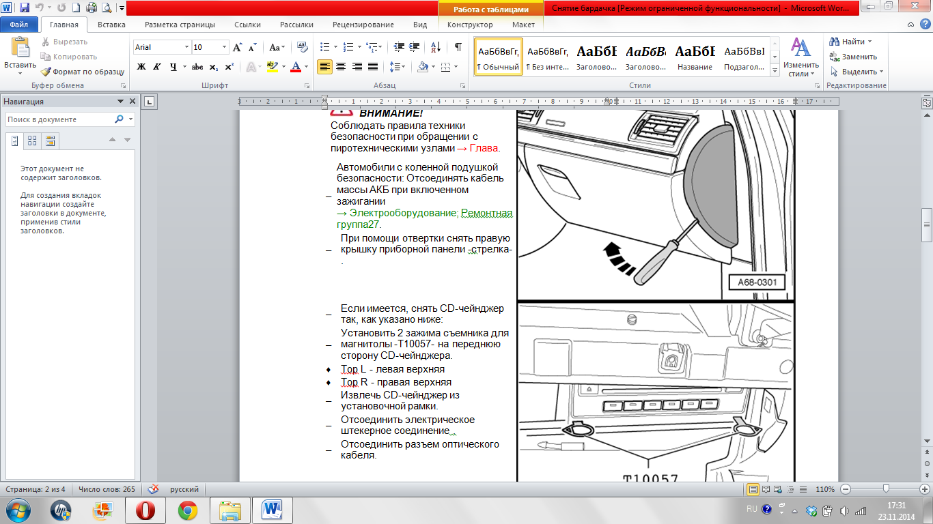Click the Opera browser taskbar icon
933x524 pixels.
(x=144, y=509)
